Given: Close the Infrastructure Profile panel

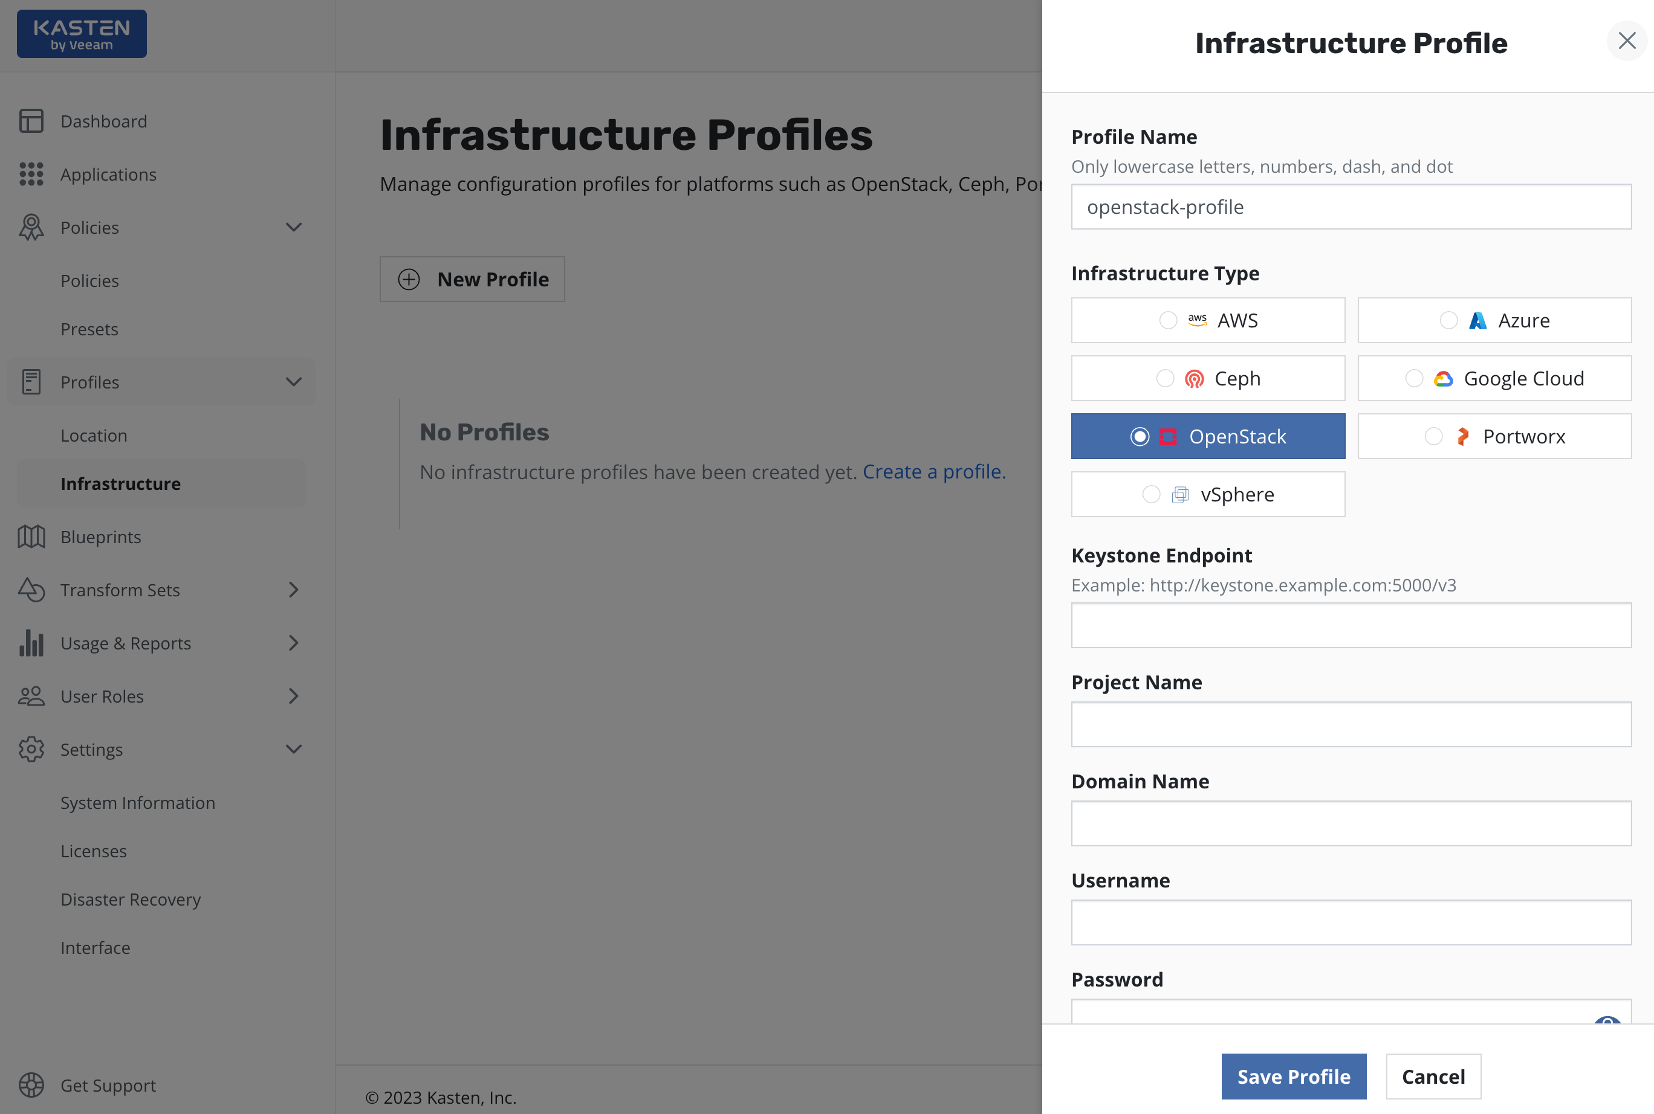Looking at the screenshot, I should (1626, 41).
